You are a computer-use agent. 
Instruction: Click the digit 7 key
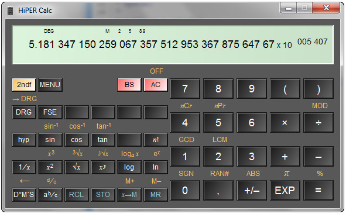point(185,89)
